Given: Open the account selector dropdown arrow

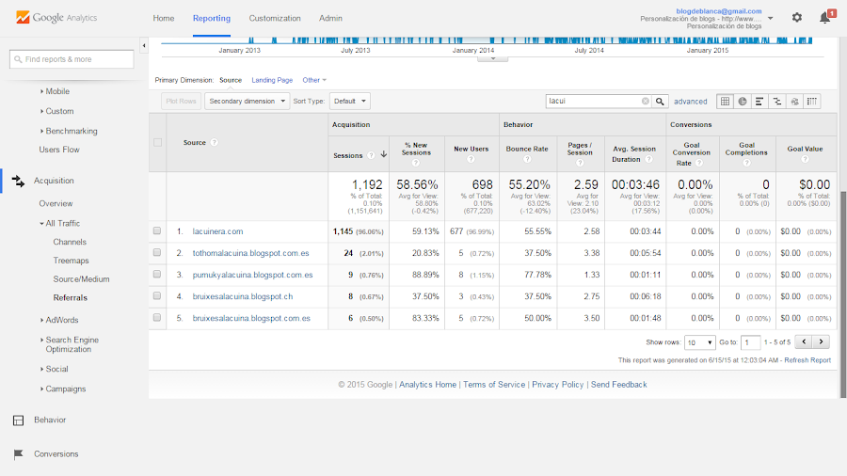Looking at the screenshot, I should (770, 18).
